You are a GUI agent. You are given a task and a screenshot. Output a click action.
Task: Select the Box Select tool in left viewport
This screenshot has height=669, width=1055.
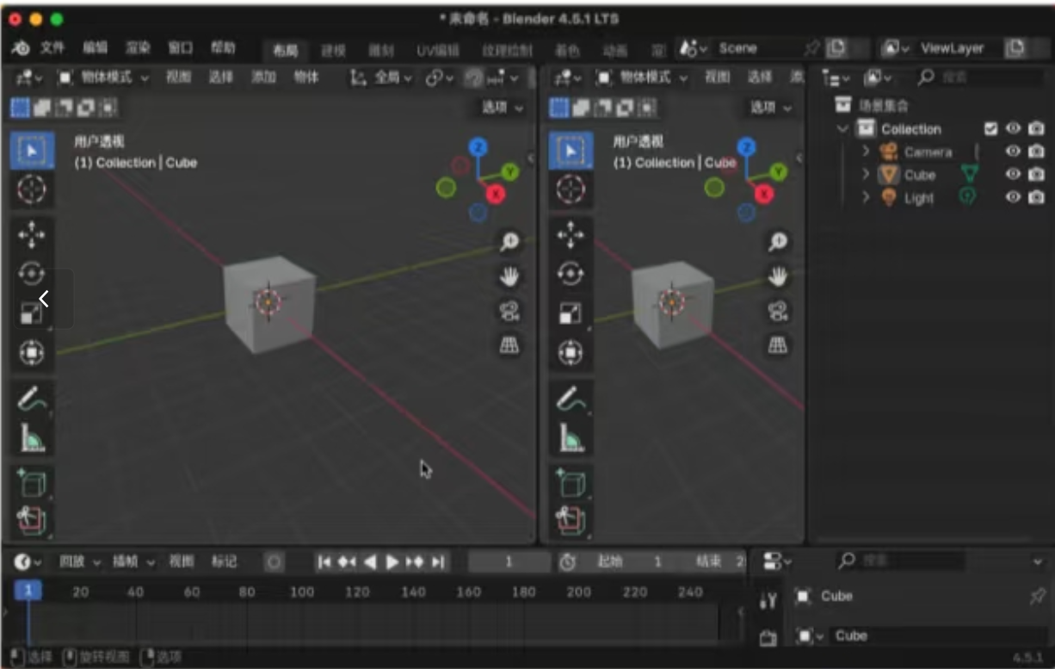[32, 150]
